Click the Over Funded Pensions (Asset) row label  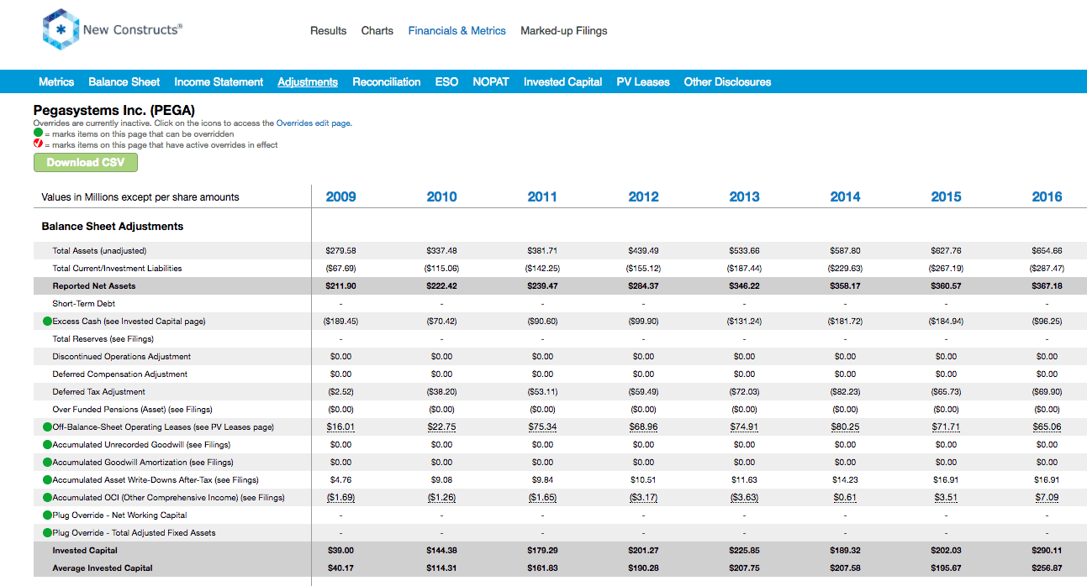[x=132, y=410]
